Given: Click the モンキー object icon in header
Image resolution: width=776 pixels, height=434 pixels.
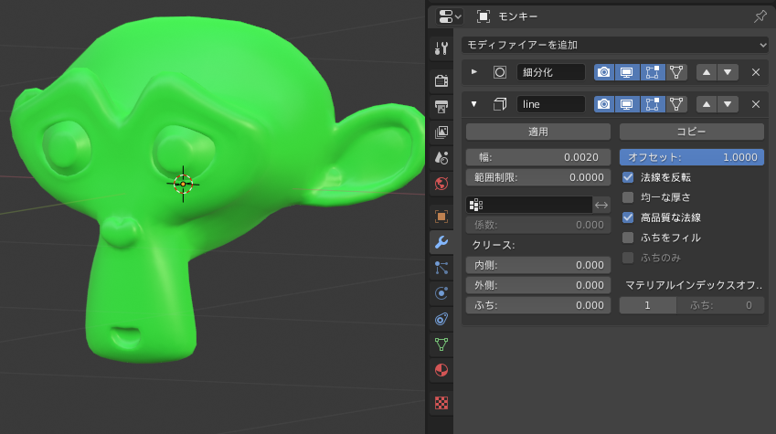Looking at the screenshot, I should point(483,16).
